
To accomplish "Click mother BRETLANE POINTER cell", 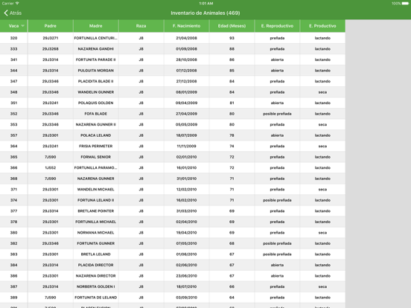I will [95, 211].
